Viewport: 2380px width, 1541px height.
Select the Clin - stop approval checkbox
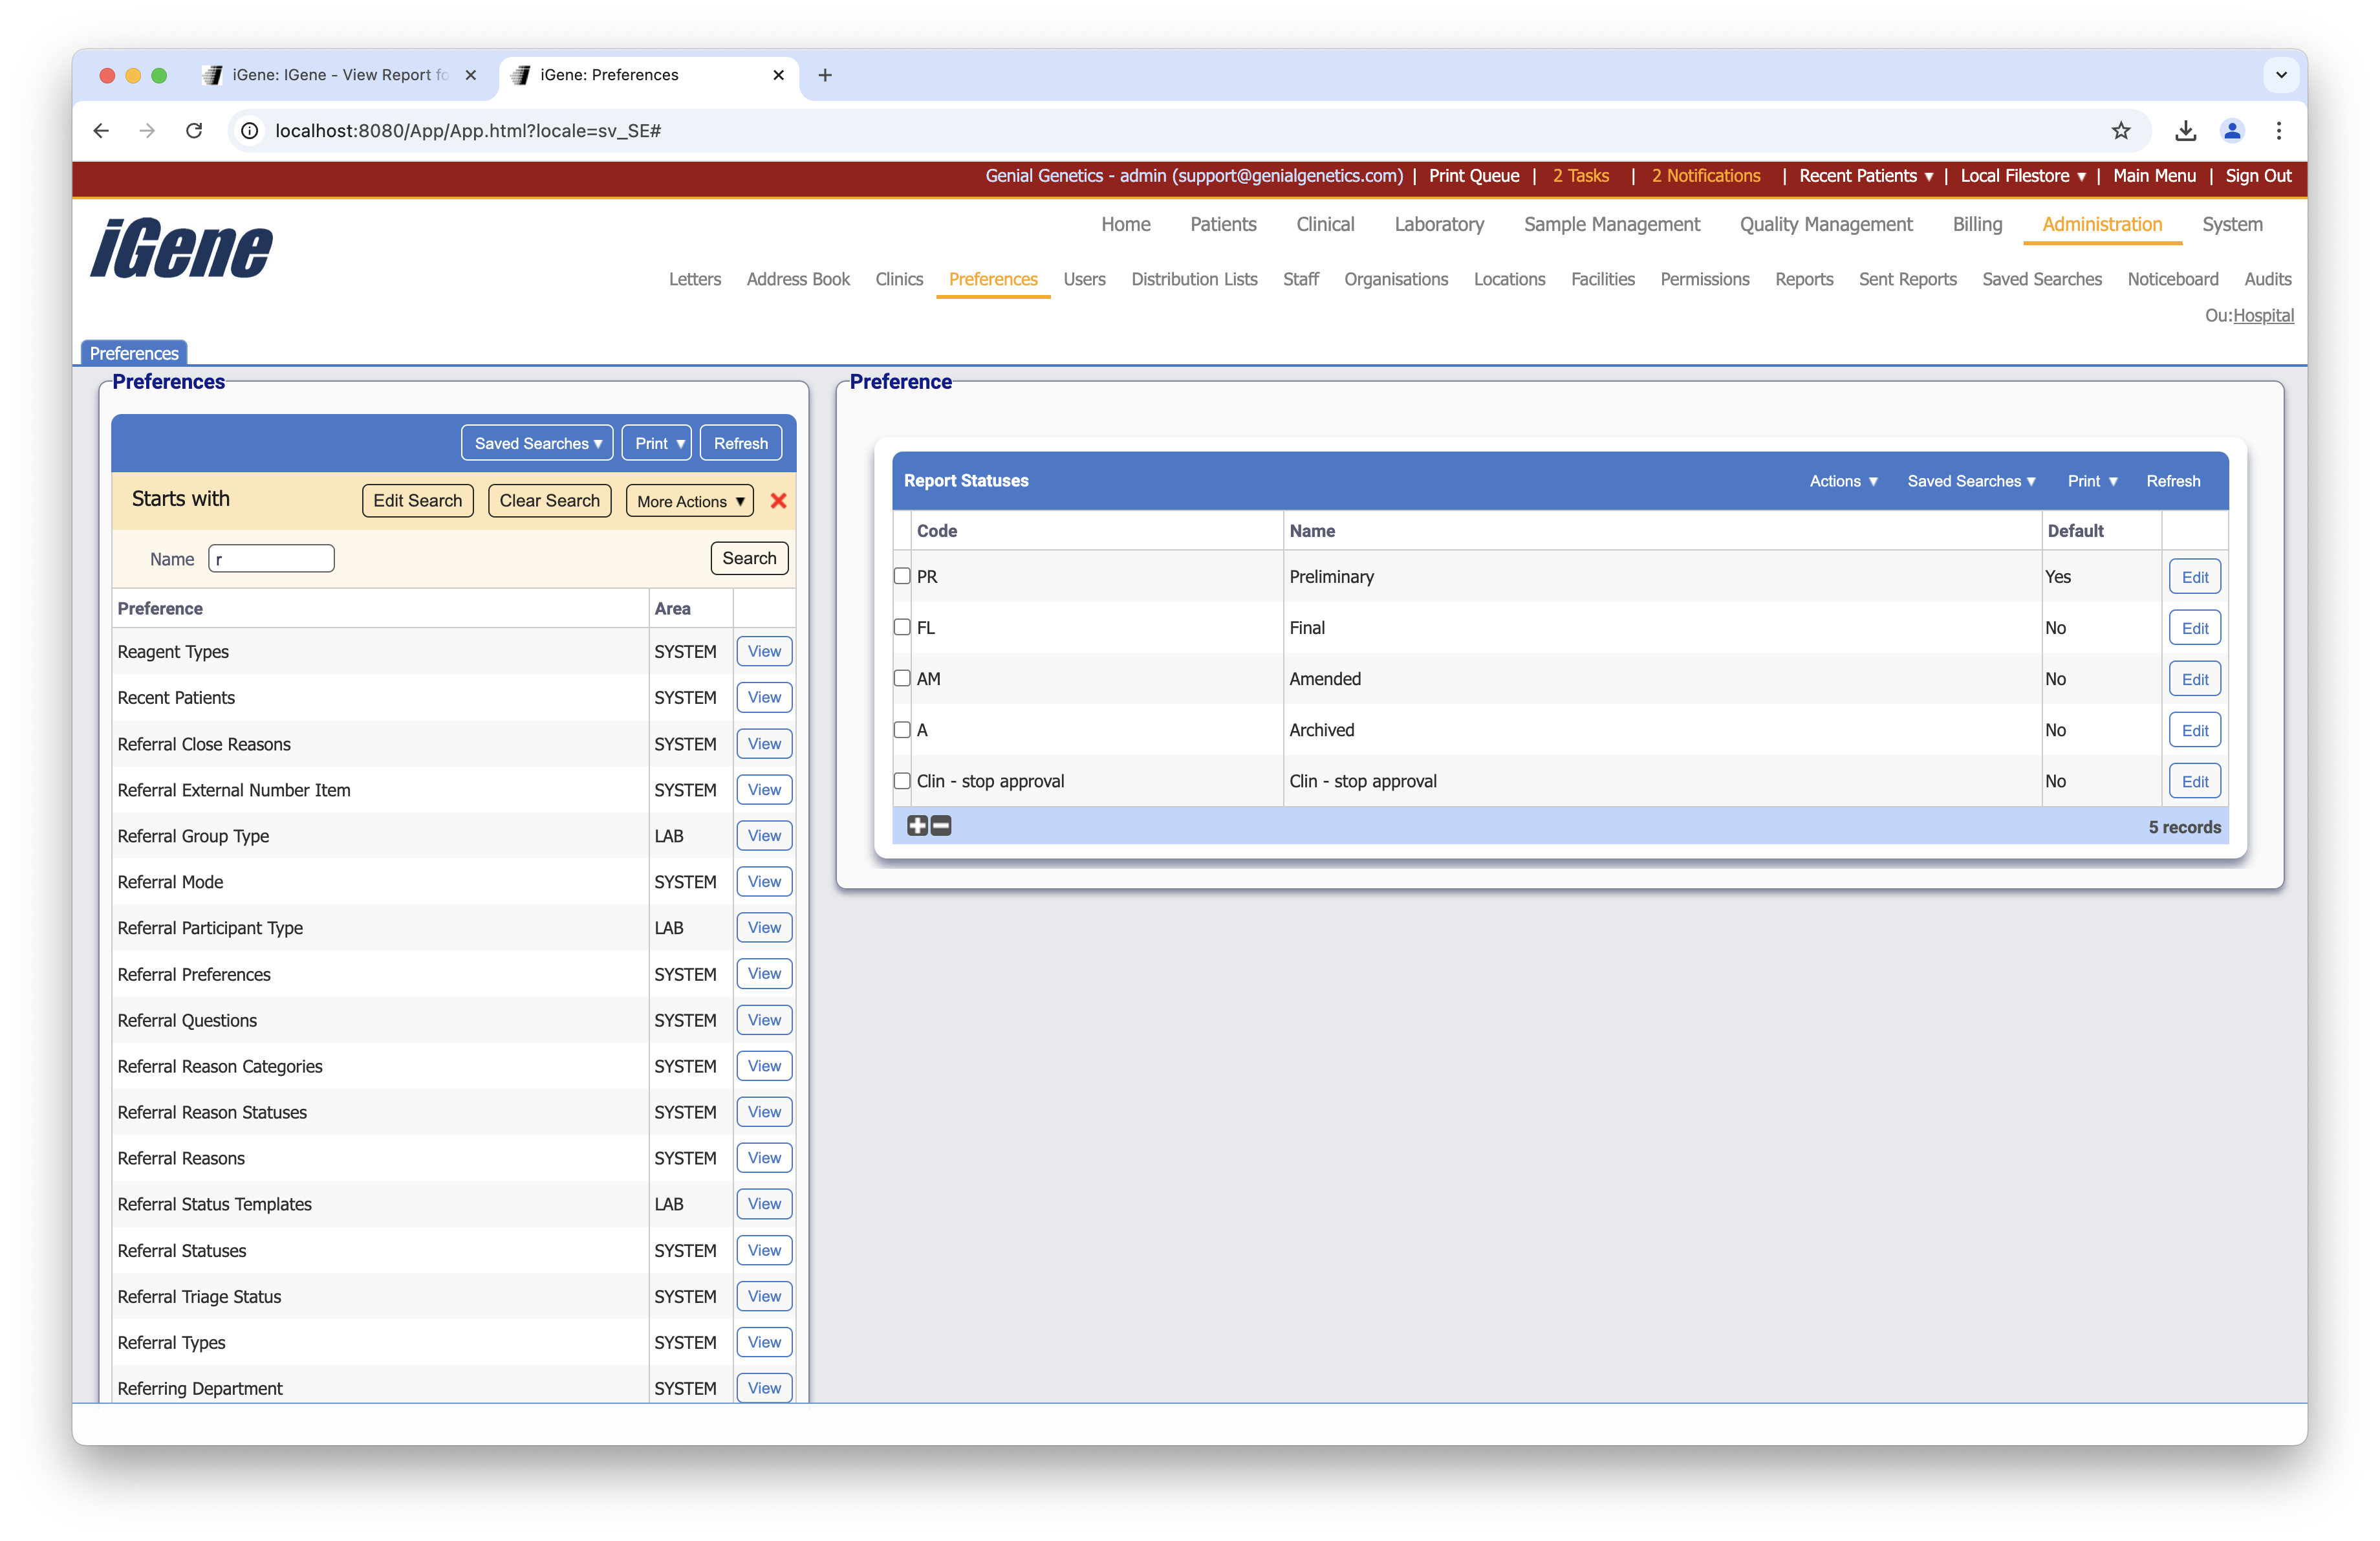click(x=902, y=781)
